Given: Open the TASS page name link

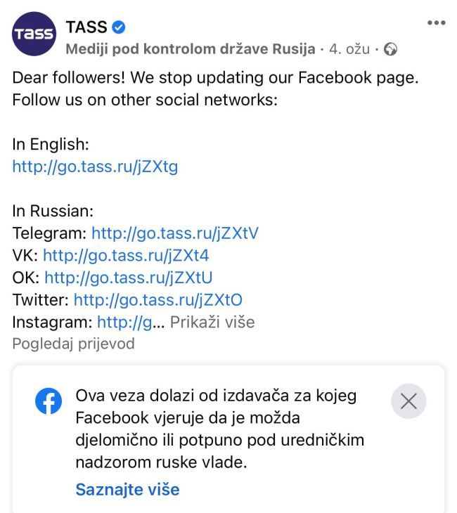Looking at the screenshot, I should (86, 27).
